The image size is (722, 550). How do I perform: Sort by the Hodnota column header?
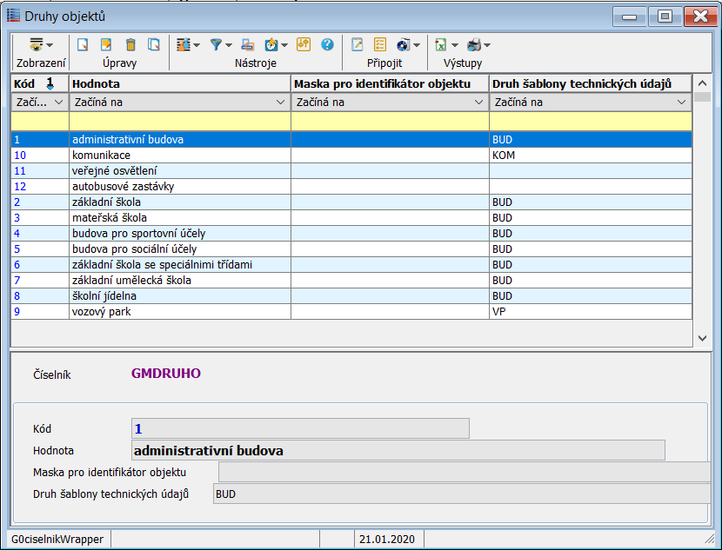point(179,83)
